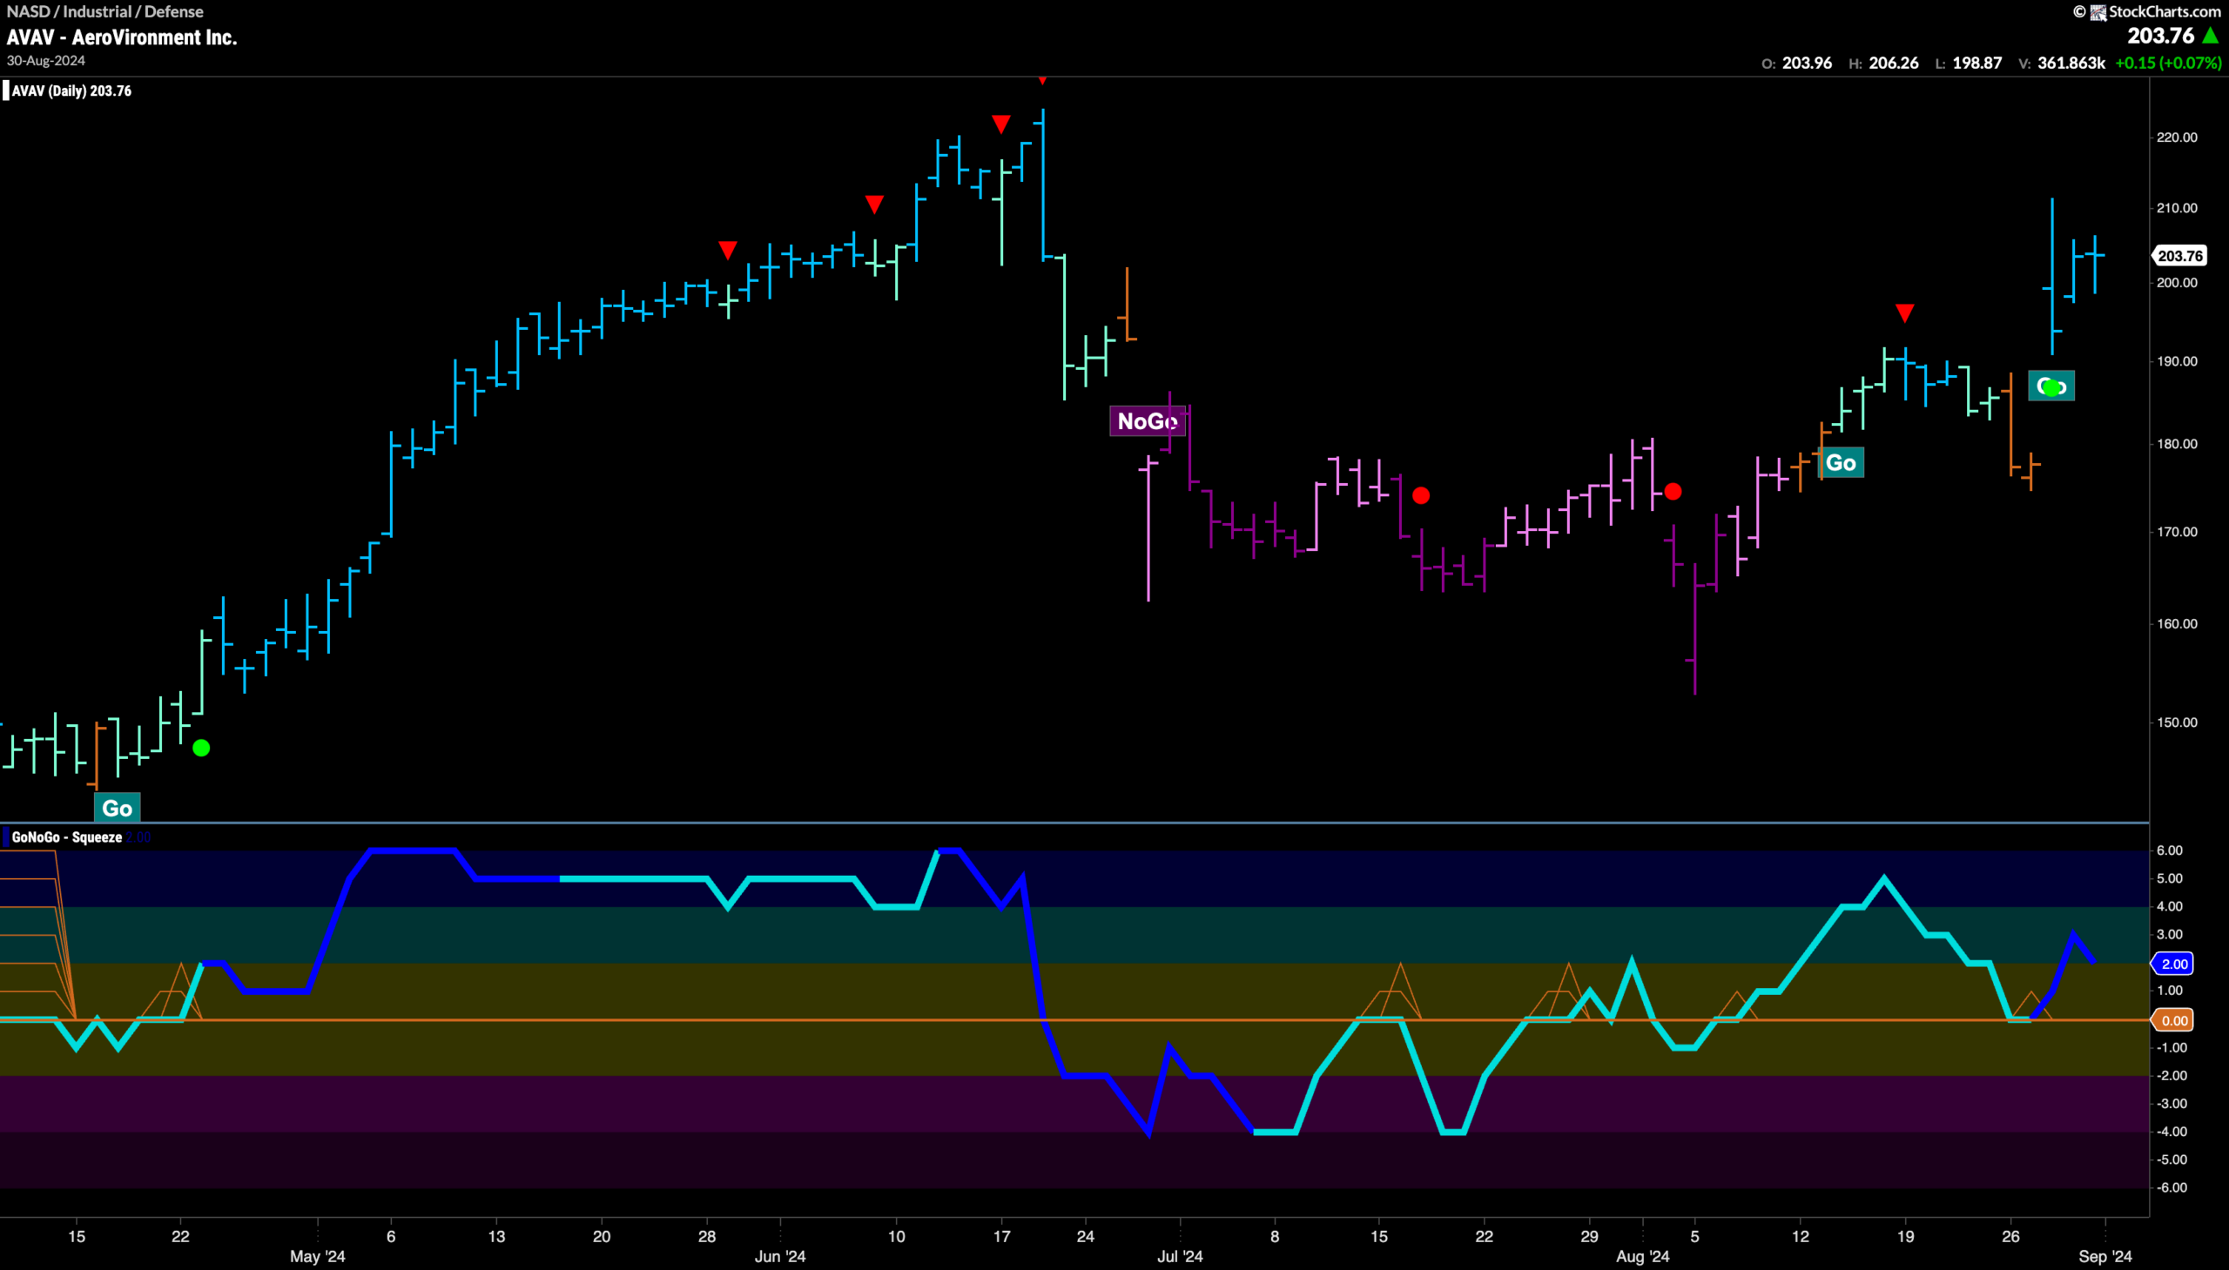Click the AVAV (Daily) 203.76 legend label
Screen dimensions: 2229x1270
[71, 91]
